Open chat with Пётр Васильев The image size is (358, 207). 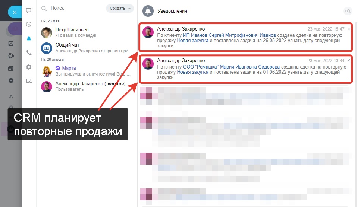(x=87, y=32)
